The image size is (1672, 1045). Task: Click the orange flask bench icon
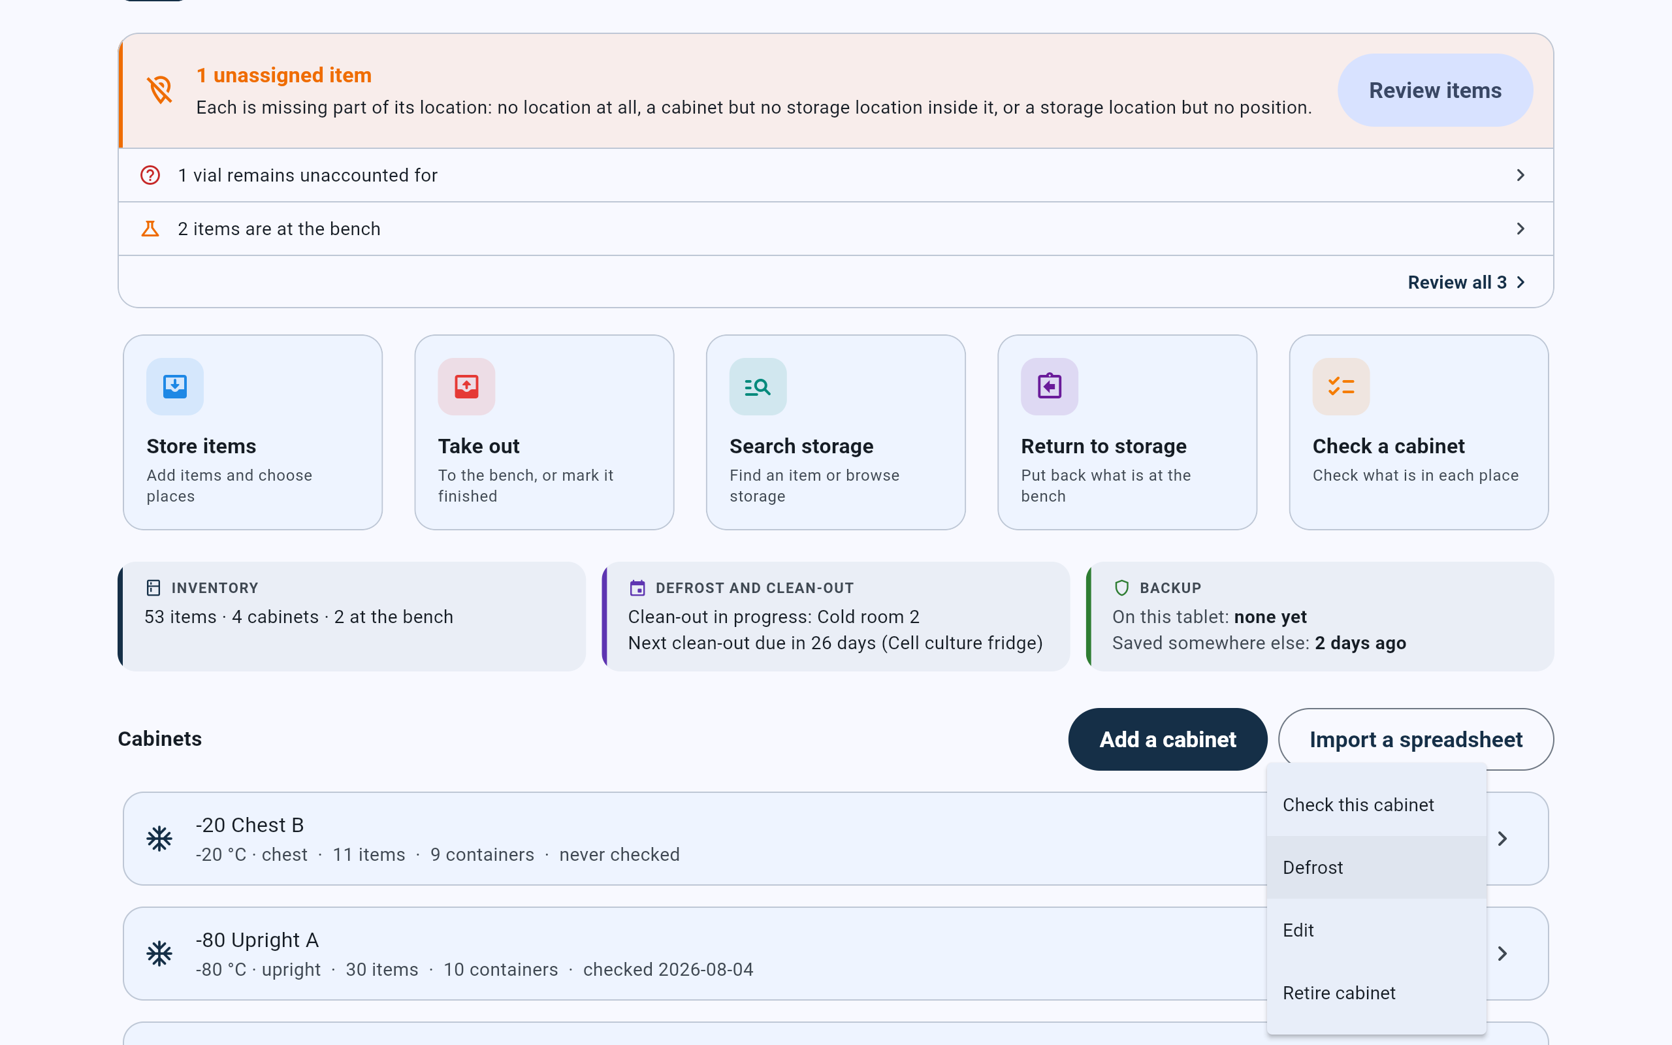(150, 229)
